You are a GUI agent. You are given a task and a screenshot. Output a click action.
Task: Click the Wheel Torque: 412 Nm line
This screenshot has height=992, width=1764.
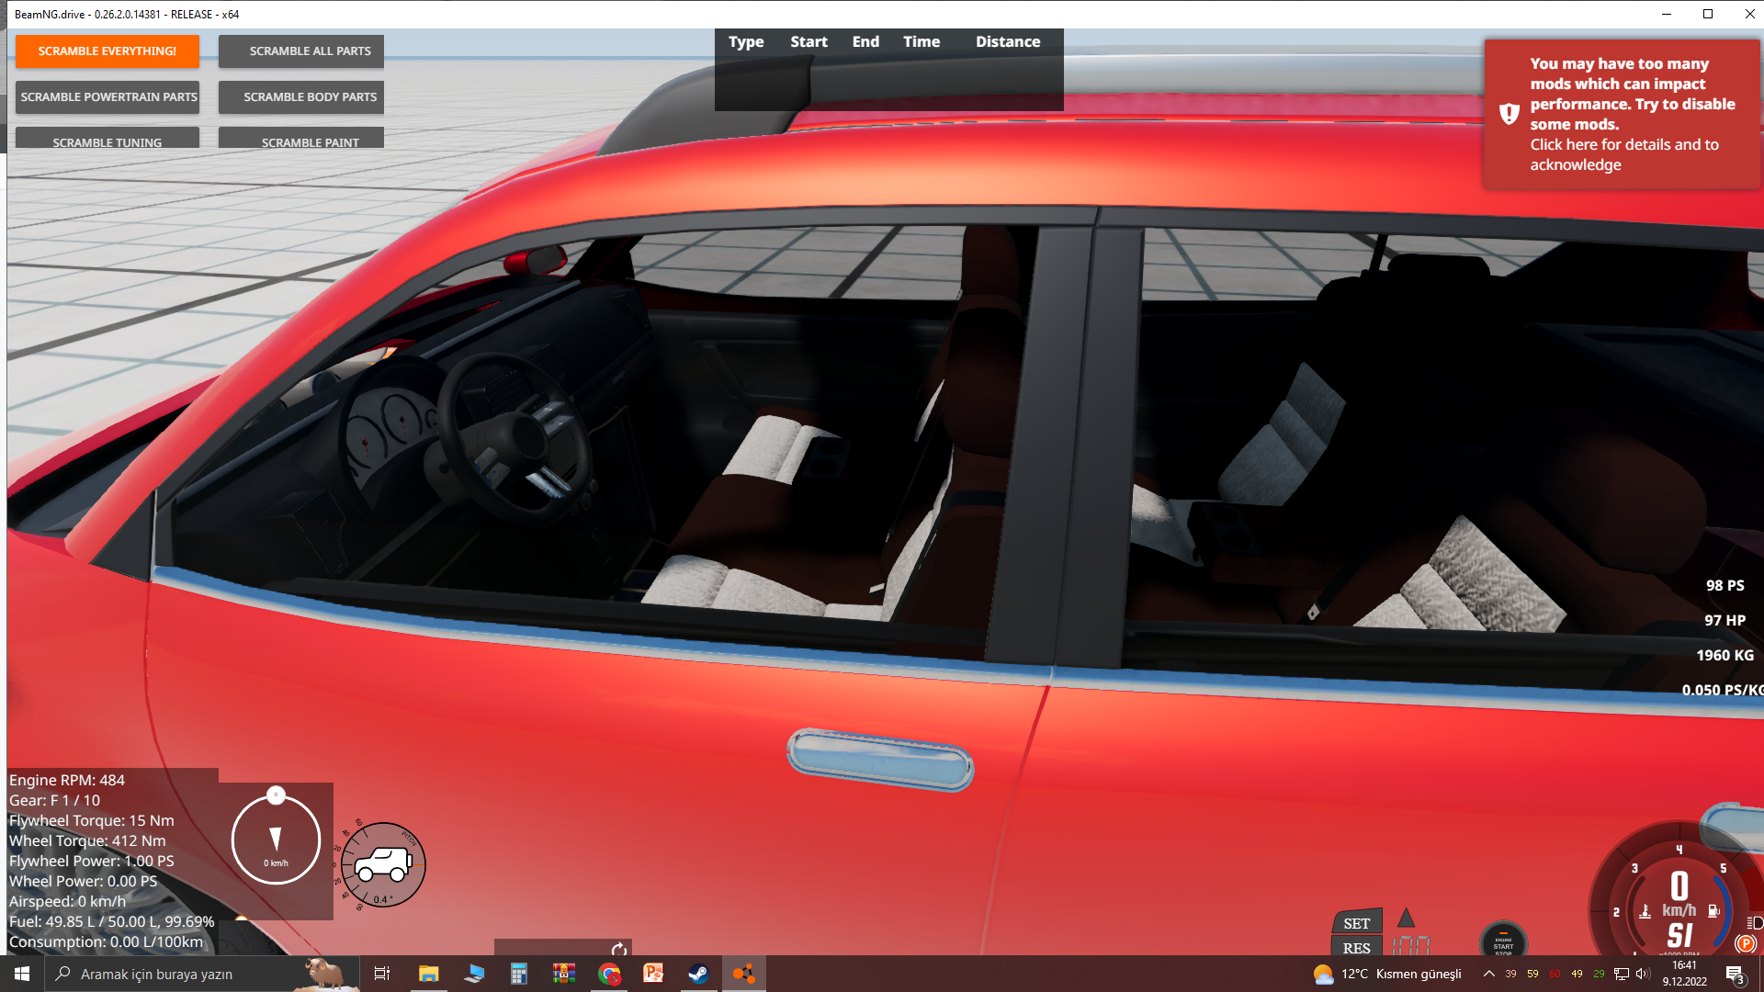(x=87, y=840)
